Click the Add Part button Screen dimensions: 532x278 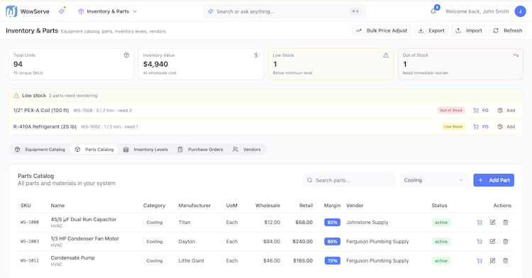click(x=494, y=180)
